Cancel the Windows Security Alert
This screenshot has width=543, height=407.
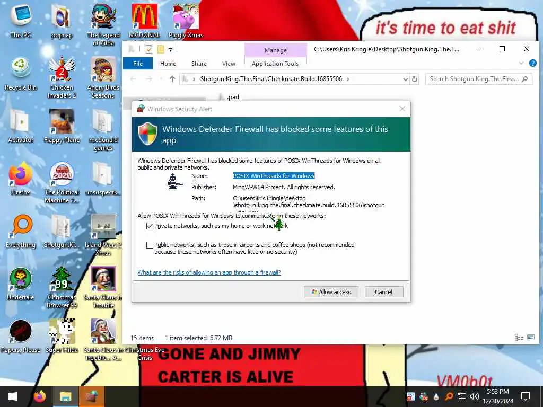[x=384, y=292]
